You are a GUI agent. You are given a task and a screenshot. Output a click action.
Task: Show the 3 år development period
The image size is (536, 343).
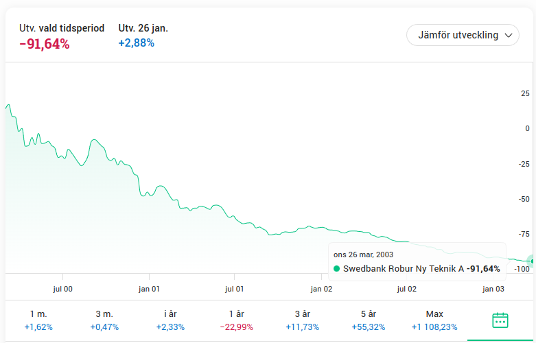tap(301, 320)
